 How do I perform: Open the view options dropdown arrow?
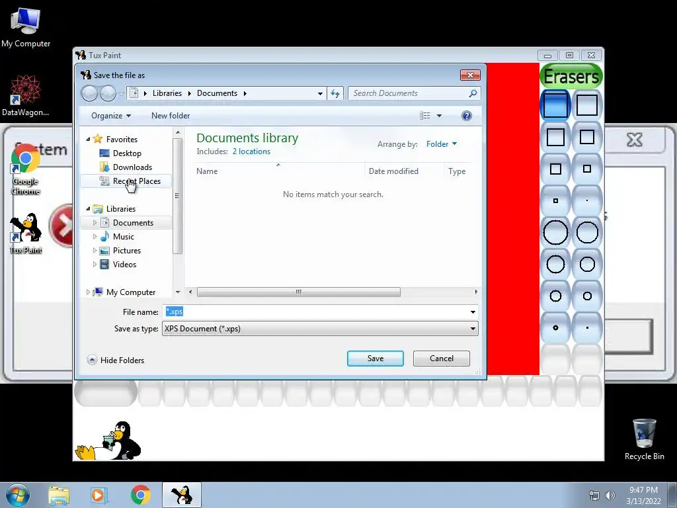pos(439,116)
